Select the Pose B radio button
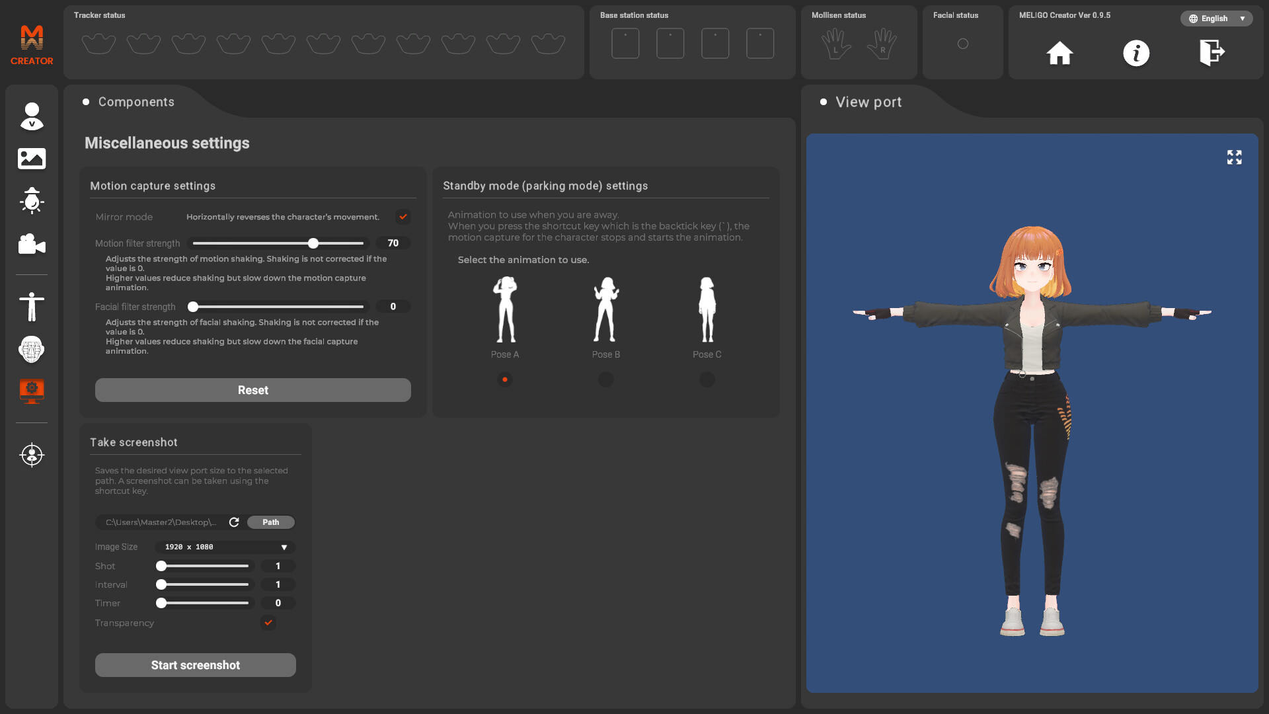The image size is (1269, 714). pyautogui.click(x=605, y=379)
